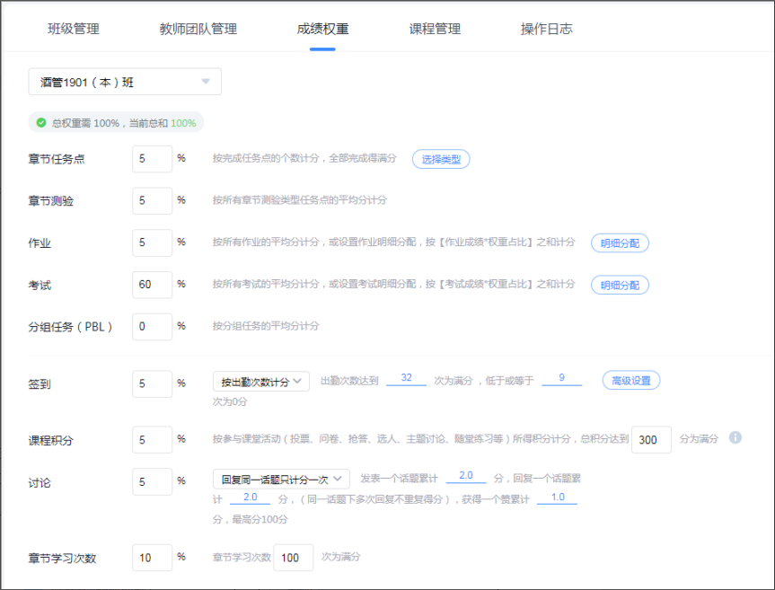
Task: Open the 回复同一话题只计分一次 dropdown
Action: tap(281, 480)
